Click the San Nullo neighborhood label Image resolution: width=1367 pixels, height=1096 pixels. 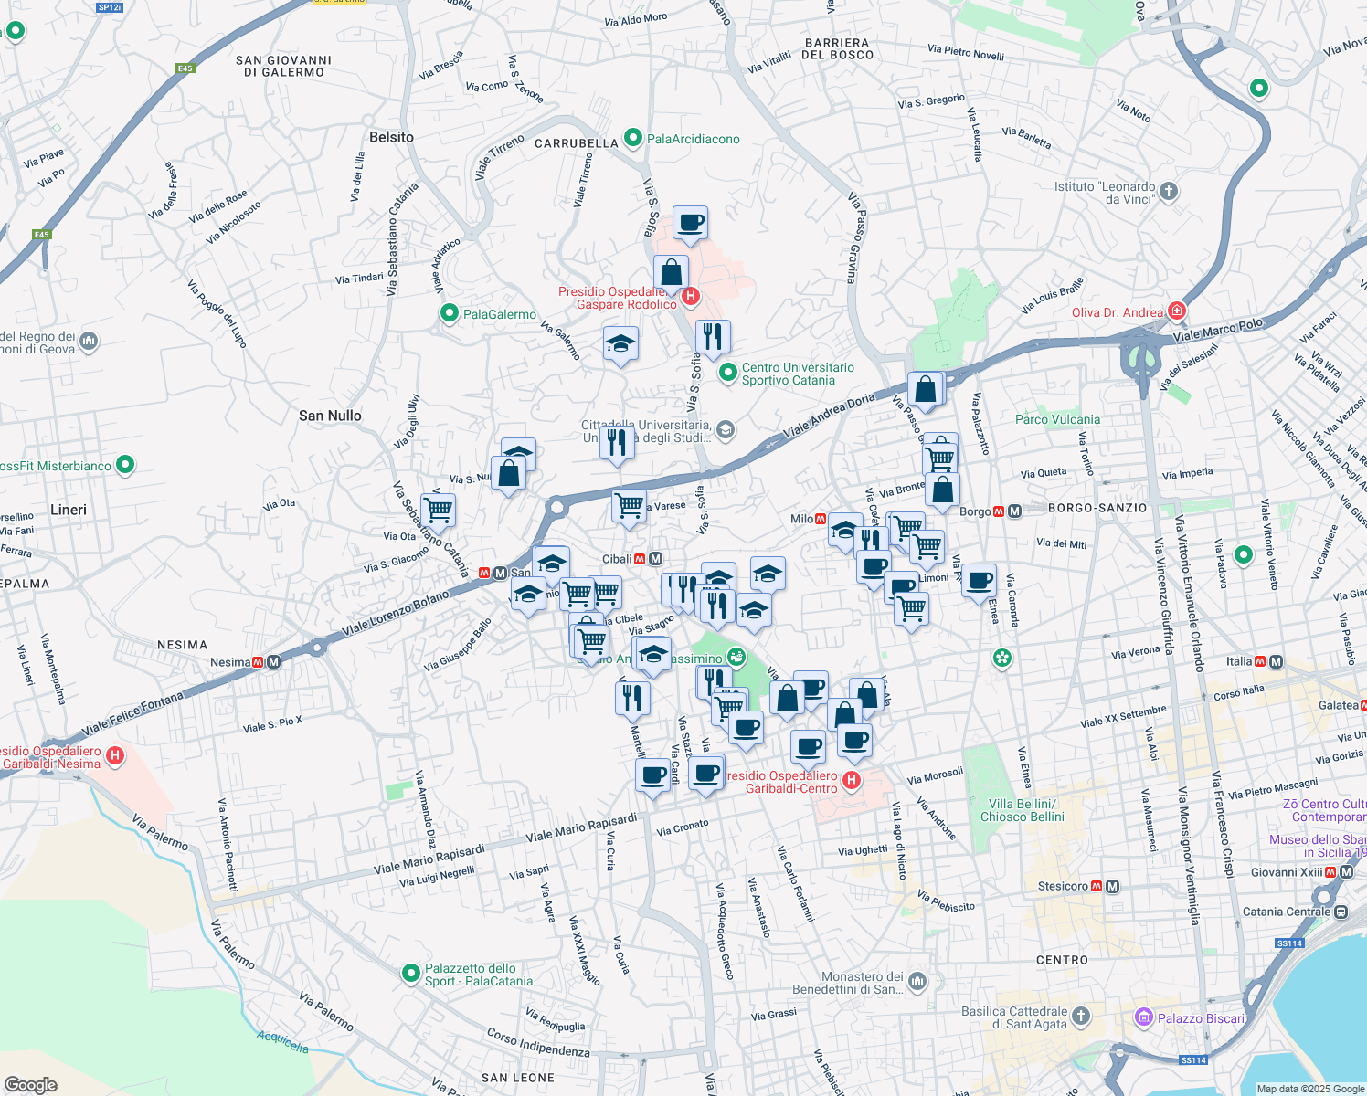pos(330,416)
